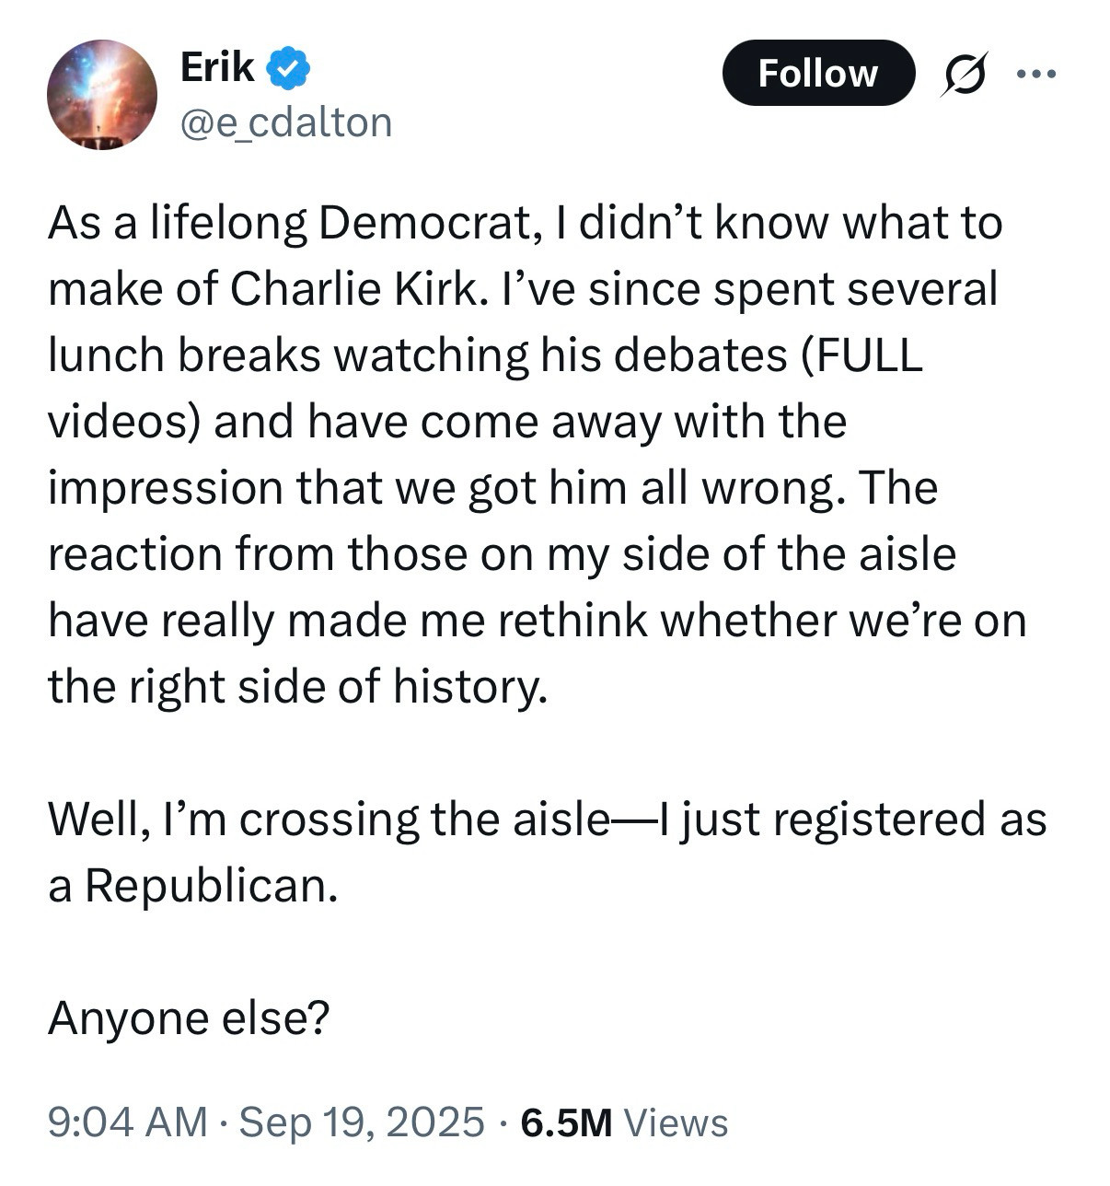Open the Grok explain-post icon
1110x1186 pixels.
(964, 74)
